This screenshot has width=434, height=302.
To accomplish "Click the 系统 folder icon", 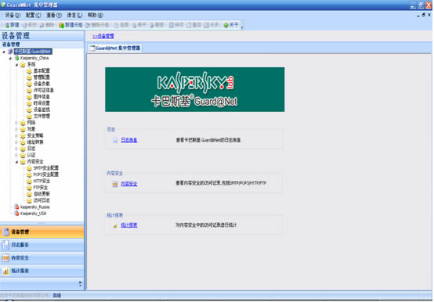I will (x=23, y=65).
